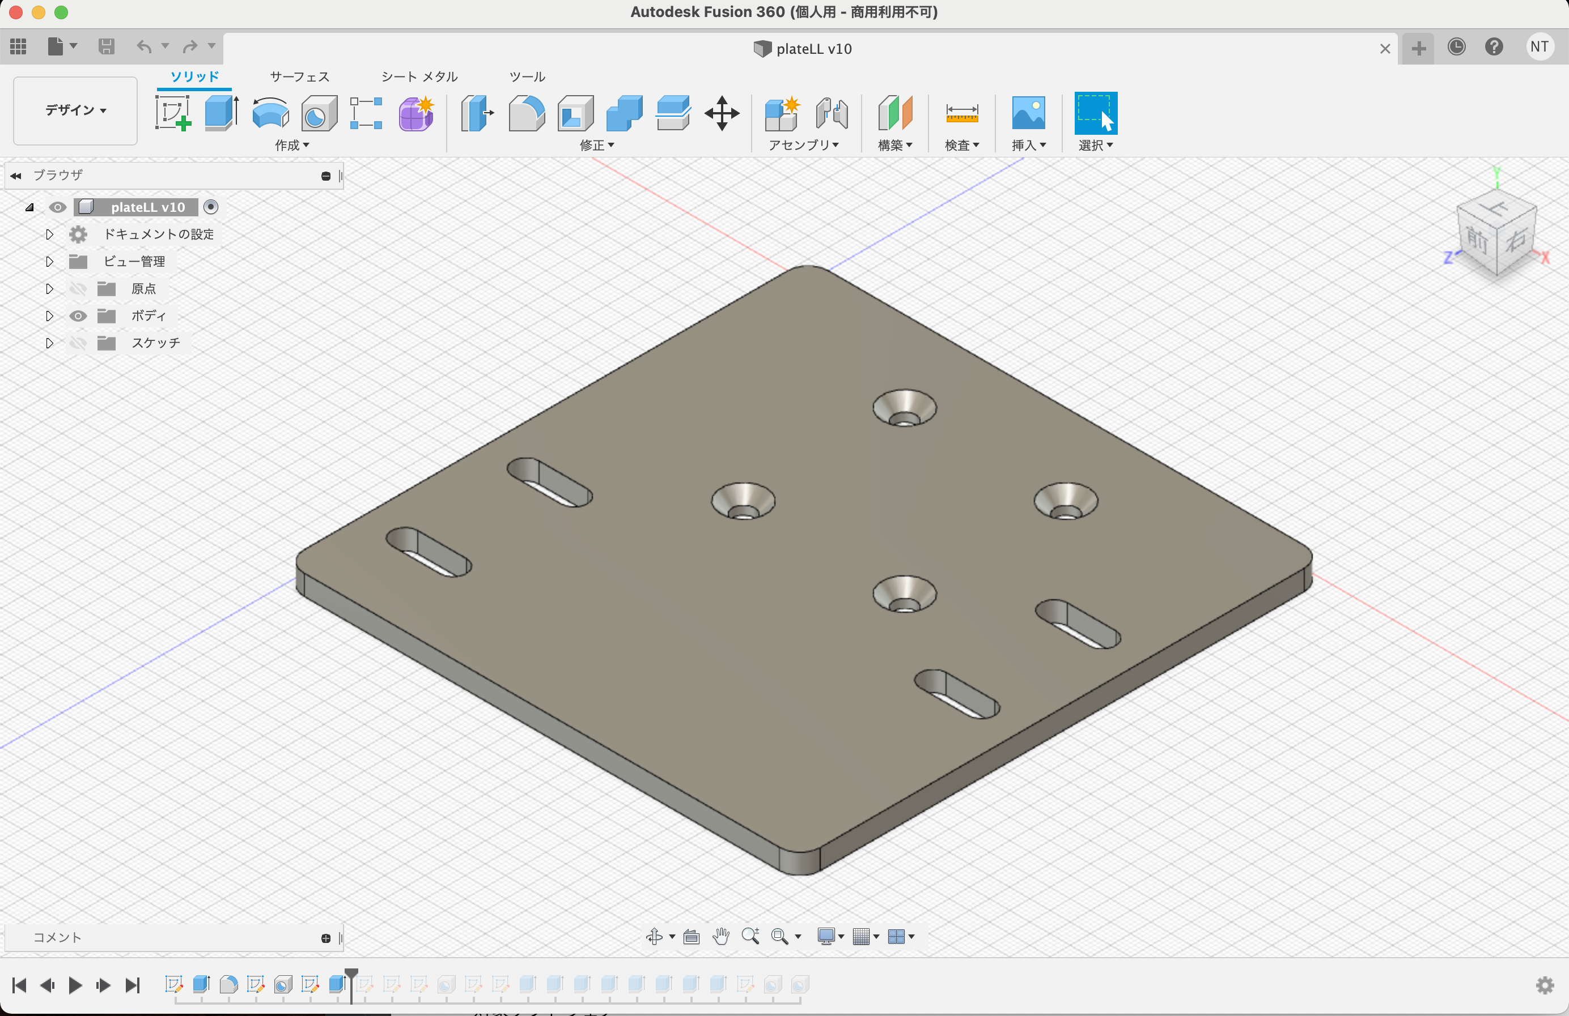
Task: Select the New Component tool
Action: [x=783, y=113]
